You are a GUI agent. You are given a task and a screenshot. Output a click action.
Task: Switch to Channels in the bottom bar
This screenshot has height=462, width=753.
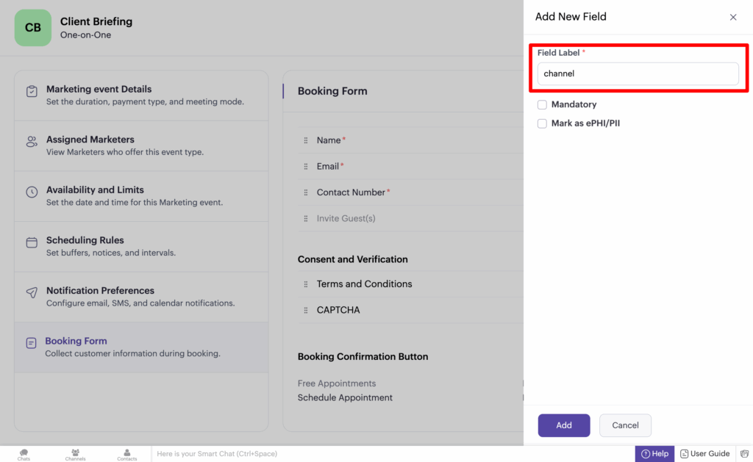tap(75, 454)
